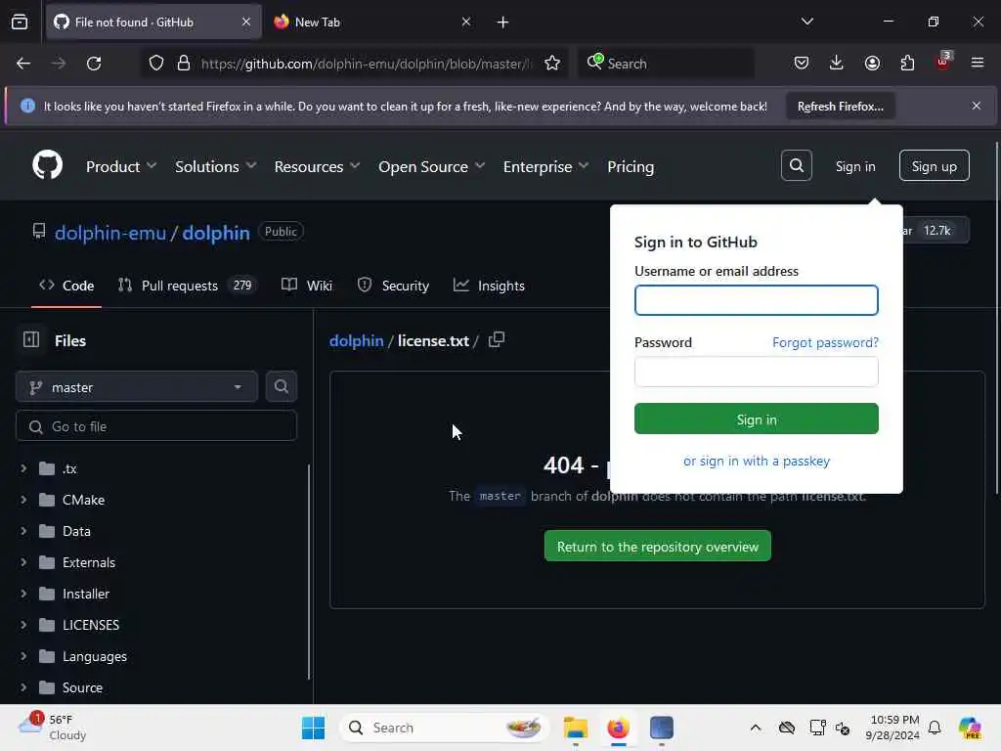
Task: Expand the LICENSES folder
Action: [23, 625]
